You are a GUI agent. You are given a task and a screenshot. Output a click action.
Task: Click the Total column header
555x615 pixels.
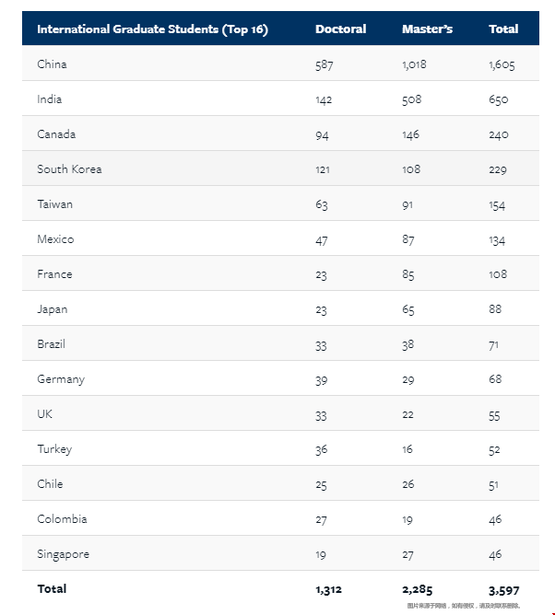(x=503, y=29)
